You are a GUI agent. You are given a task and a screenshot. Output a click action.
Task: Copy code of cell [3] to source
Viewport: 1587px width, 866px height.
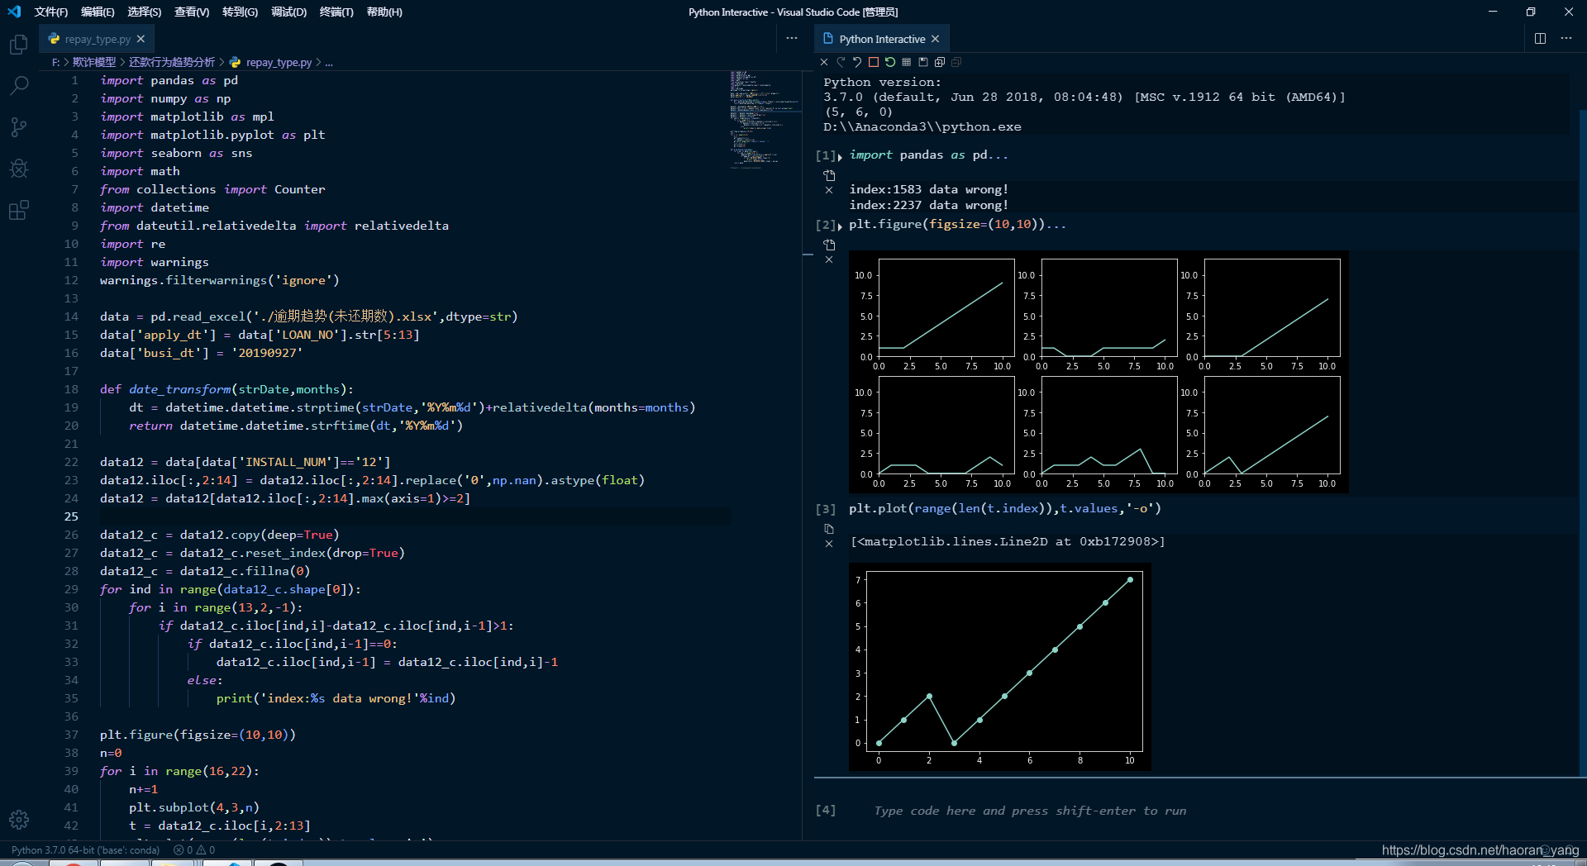pyautogui.click(x=829, y=529)
